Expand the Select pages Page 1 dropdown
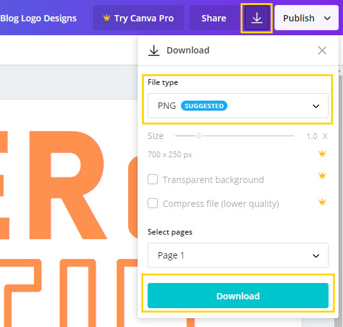The image size is (343, 327). click(x=238, y=255)
